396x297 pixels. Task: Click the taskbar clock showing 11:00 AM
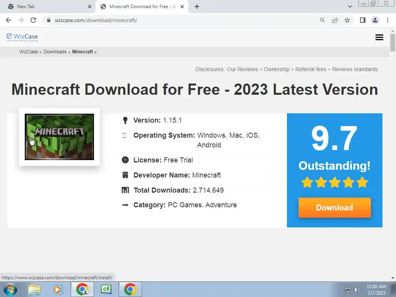376,290
